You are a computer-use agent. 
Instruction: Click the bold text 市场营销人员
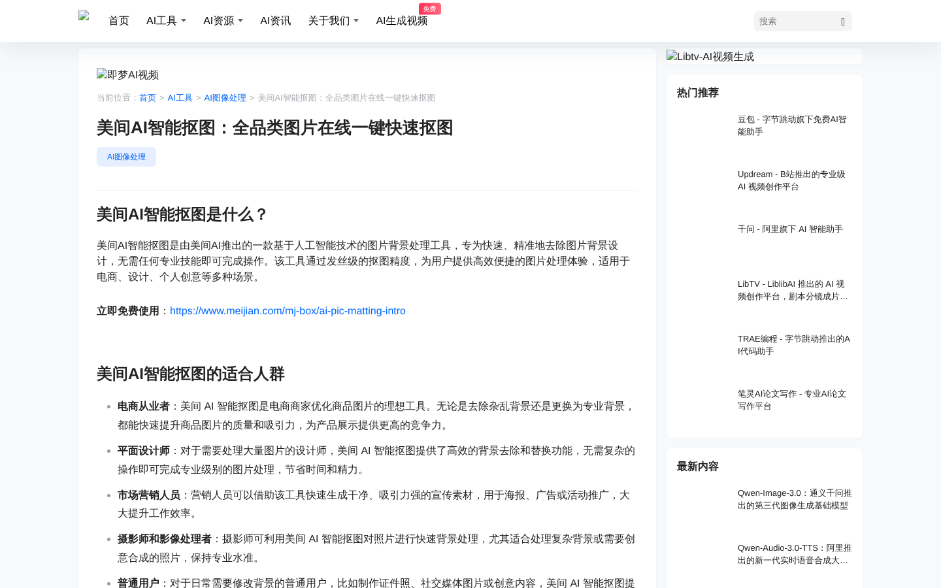(149, 495)
